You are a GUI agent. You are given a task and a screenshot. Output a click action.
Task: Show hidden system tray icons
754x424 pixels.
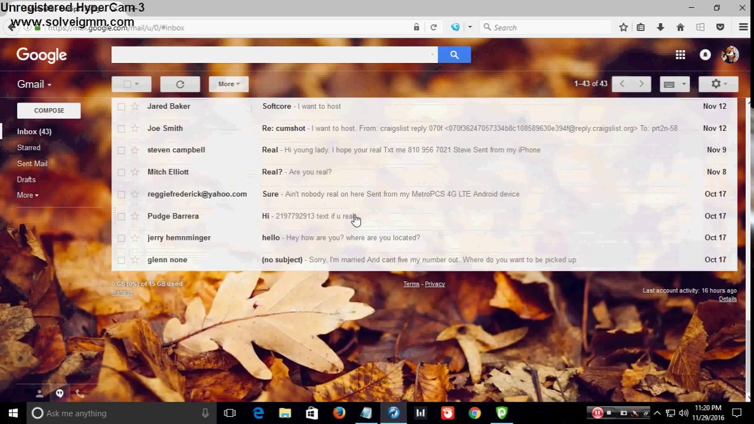coord(657,413)
